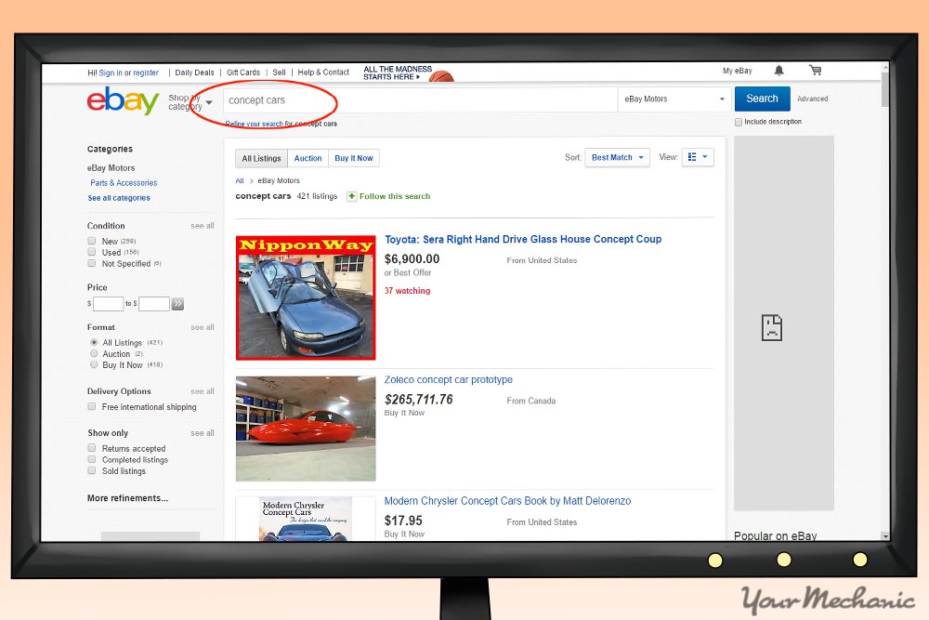This screenshot has height=620, width=929.
Task: Open the Shop by category dropdown
Action: point(190,102)
